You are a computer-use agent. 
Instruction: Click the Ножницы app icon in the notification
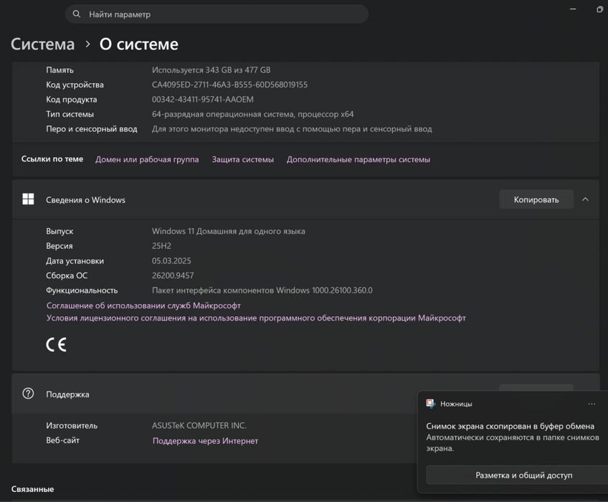tap(430, 404)
